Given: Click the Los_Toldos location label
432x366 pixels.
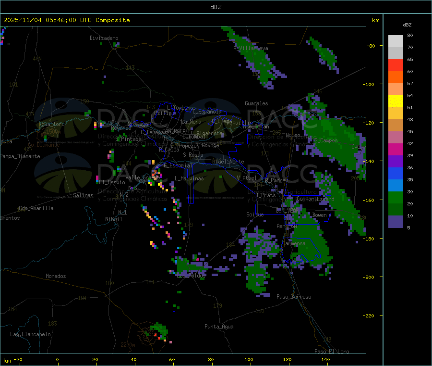Looking at the screenshot, I should (191, 276).
